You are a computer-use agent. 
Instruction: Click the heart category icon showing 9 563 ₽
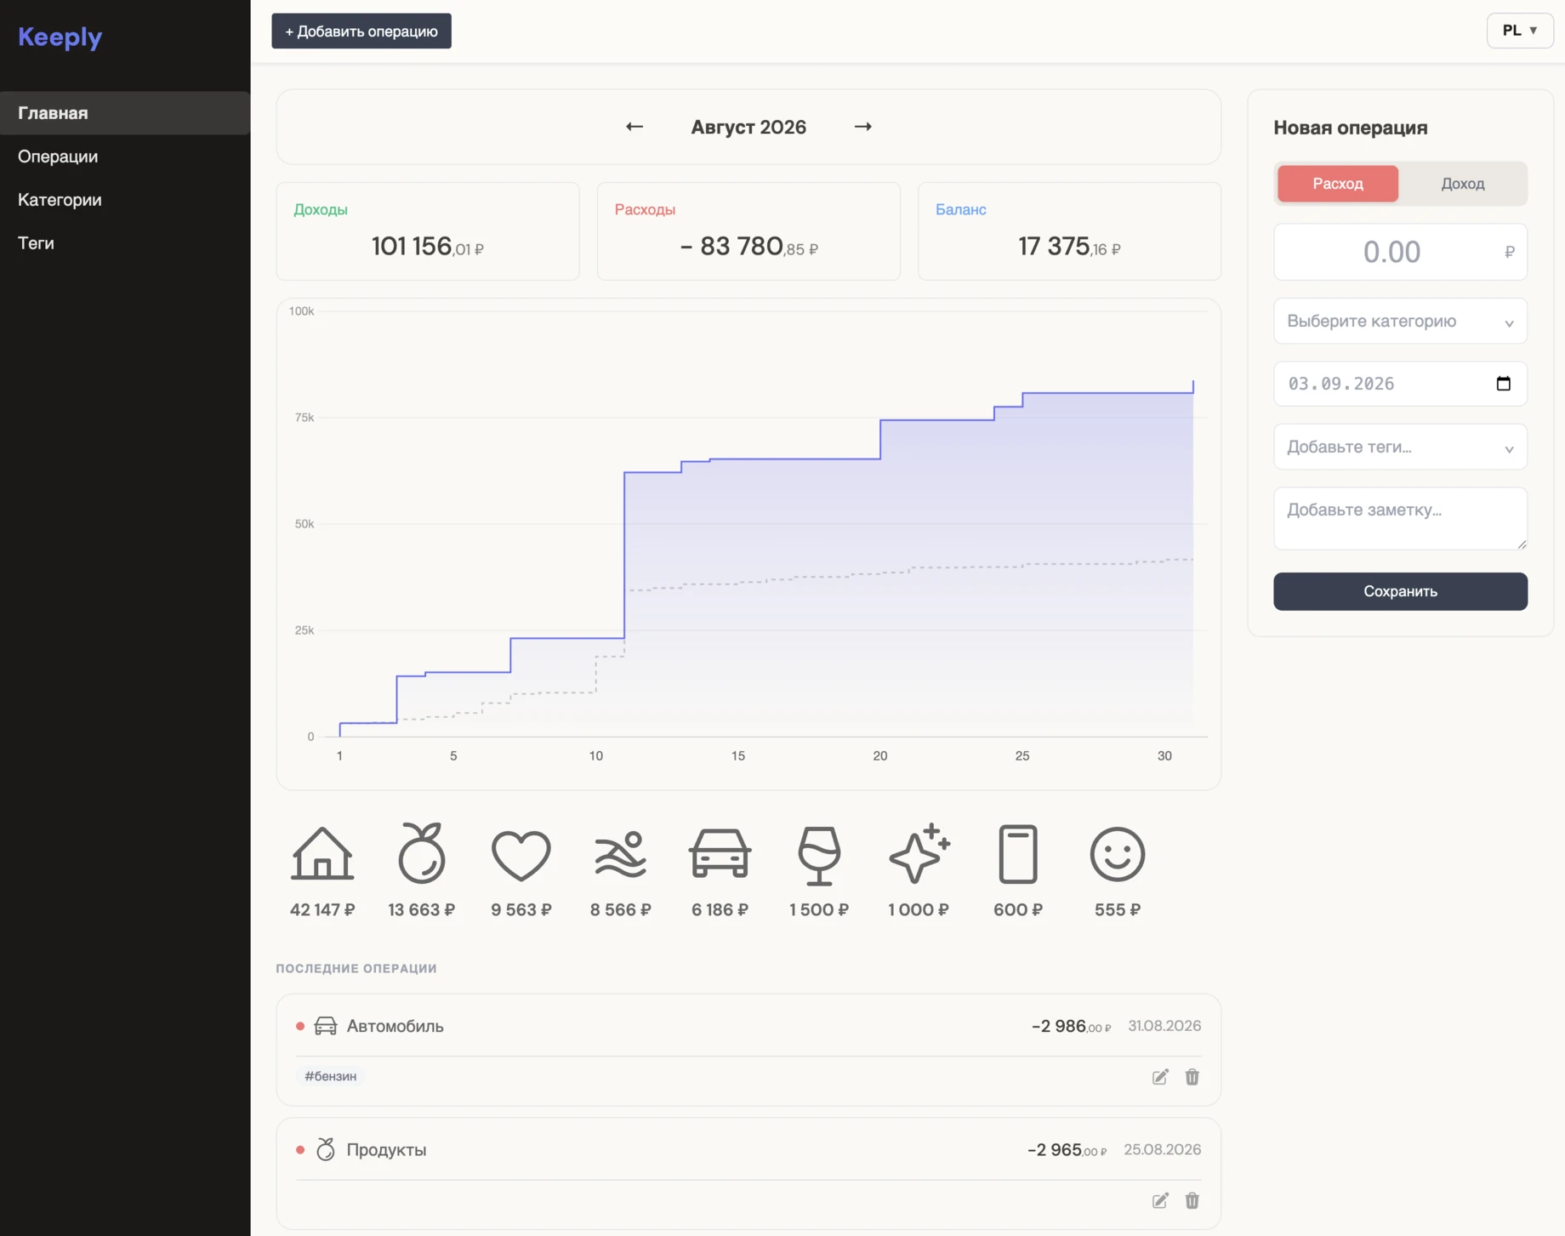(x=521, y=855)
